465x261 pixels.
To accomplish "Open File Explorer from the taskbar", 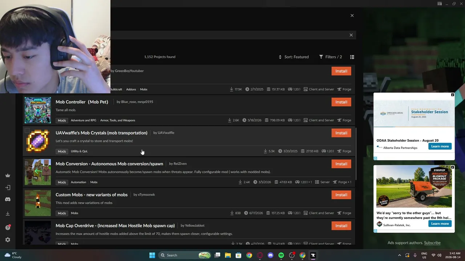I will coord(228,255).
